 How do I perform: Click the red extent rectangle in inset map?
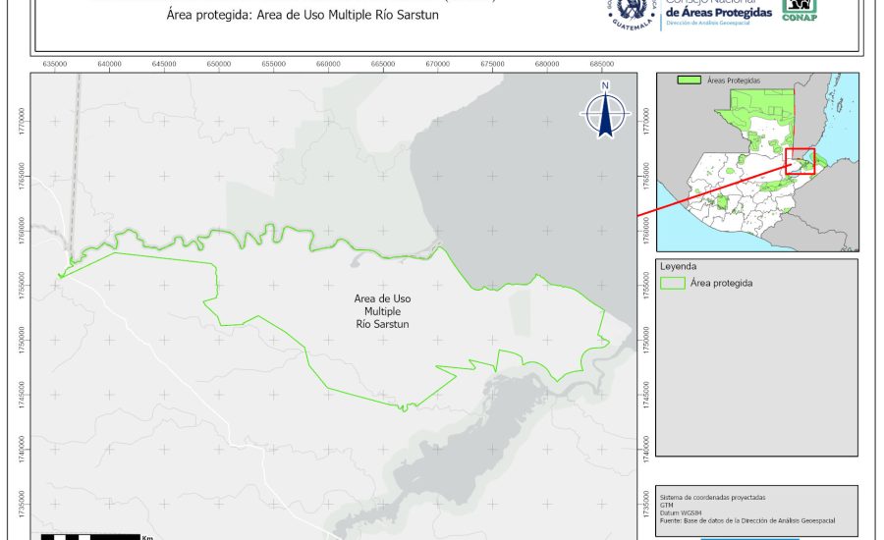[x=801, y=162]
